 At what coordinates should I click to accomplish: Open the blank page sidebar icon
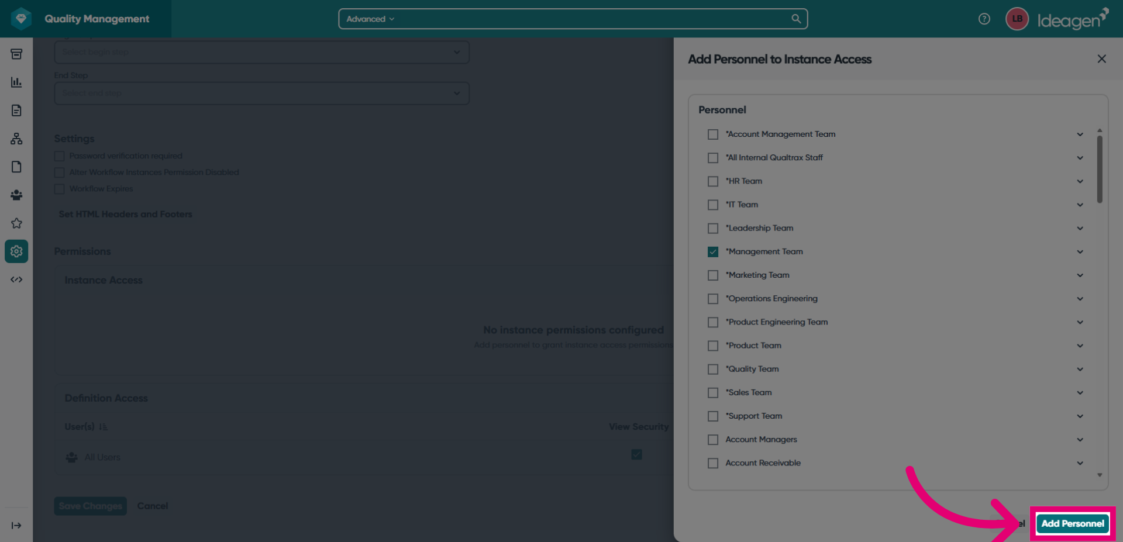[16, 167]
